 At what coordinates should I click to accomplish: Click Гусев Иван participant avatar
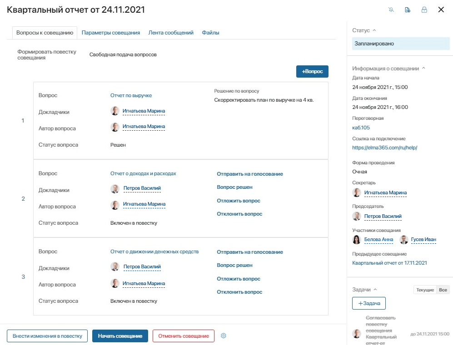point(403,239)
